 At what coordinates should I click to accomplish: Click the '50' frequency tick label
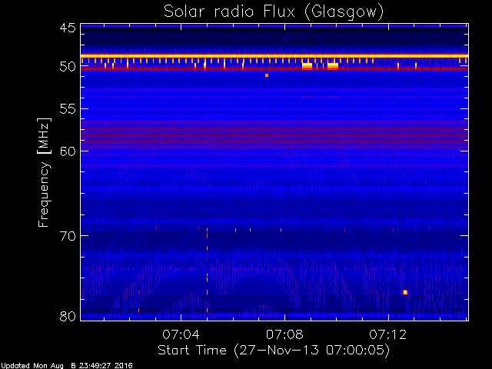[x=68, y=67]
